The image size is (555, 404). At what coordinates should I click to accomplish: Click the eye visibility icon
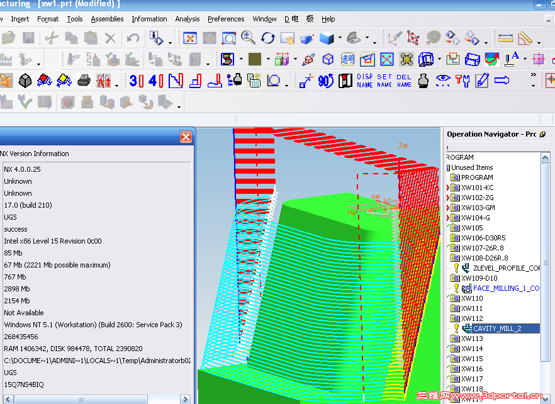[443, 81]
